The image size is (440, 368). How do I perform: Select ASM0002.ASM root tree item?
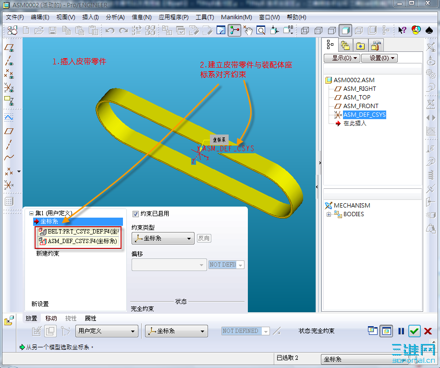click(354, 80)
